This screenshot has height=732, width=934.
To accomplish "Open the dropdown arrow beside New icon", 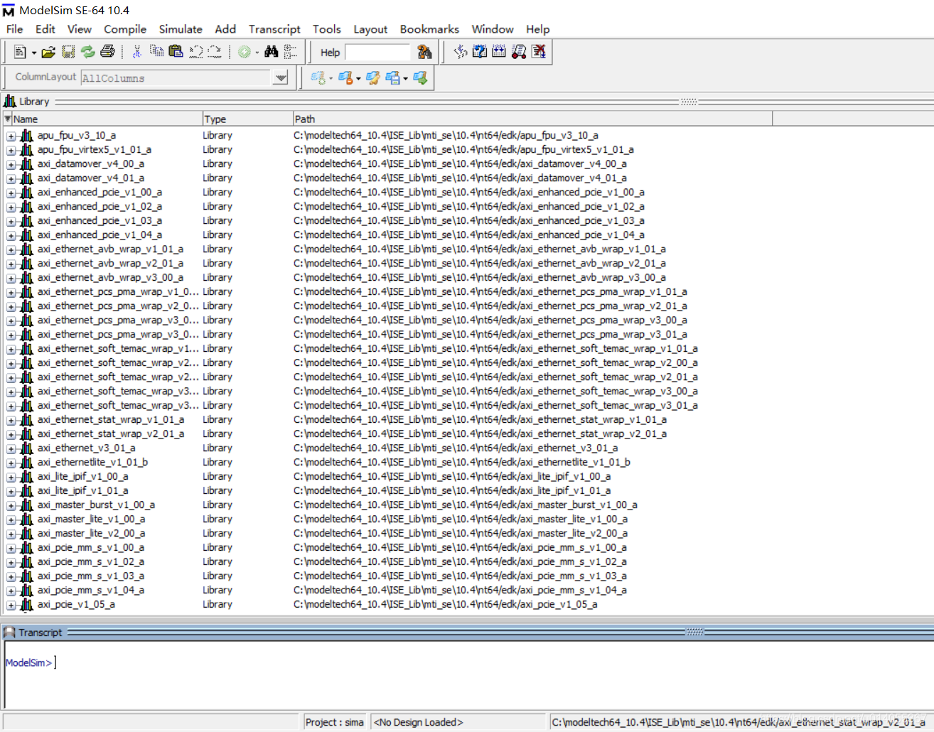I will click(x=33, y=53).
